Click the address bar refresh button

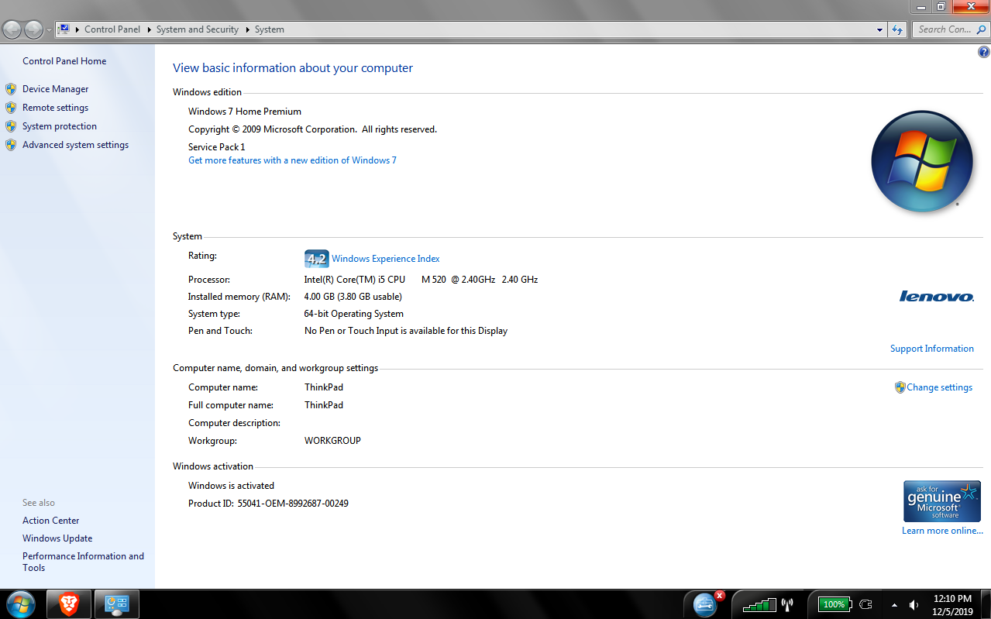pos(897,29)
